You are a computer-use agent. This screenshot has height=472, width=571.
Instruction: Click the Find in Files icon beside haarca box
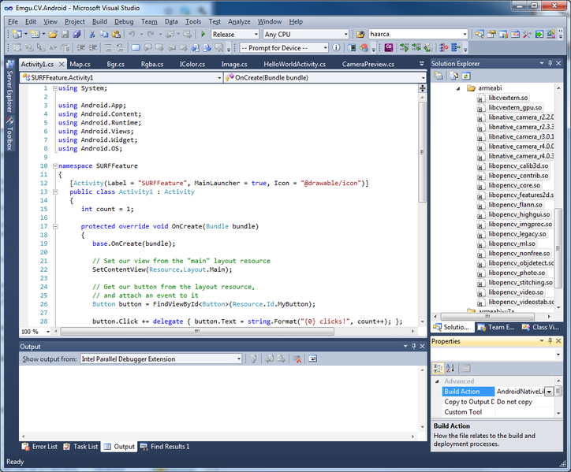(360, 34)
